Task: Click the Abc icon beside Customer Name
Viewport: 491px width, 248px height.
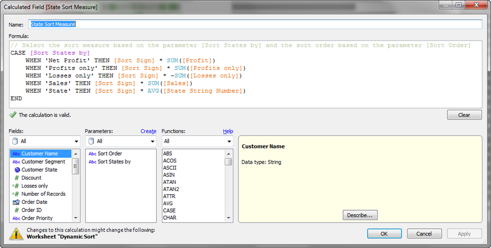Action: pyautogui.click(x=16, y=154)
